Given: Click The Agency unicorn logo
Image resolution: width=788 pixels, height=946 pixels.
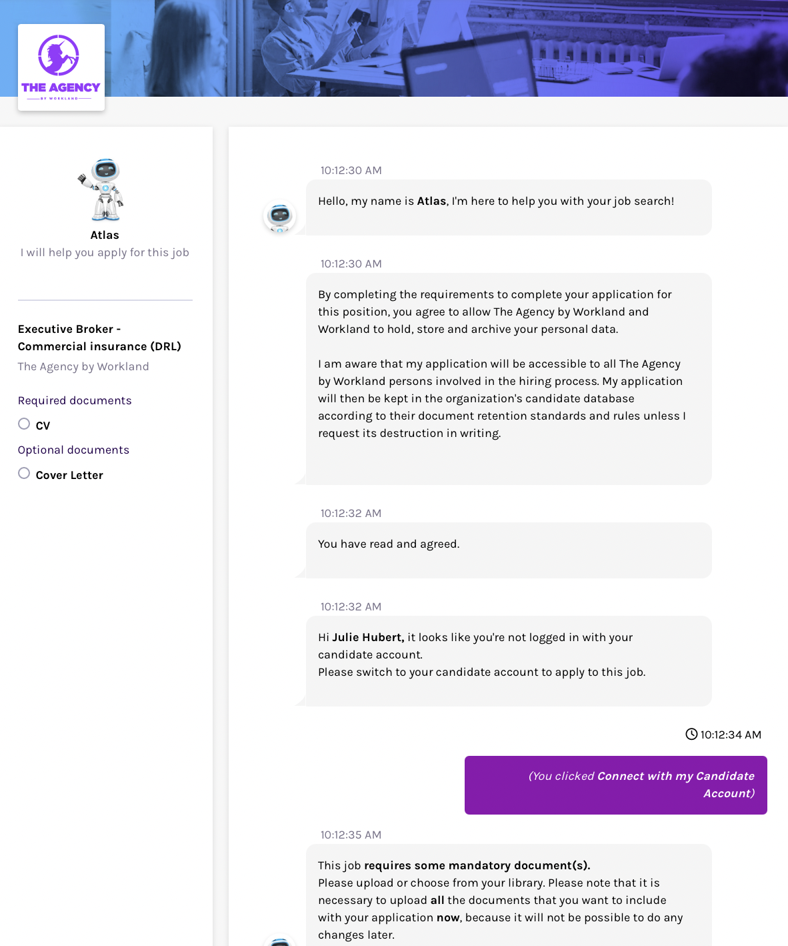Looking at the screenshot, I should [x=61, y=67].
